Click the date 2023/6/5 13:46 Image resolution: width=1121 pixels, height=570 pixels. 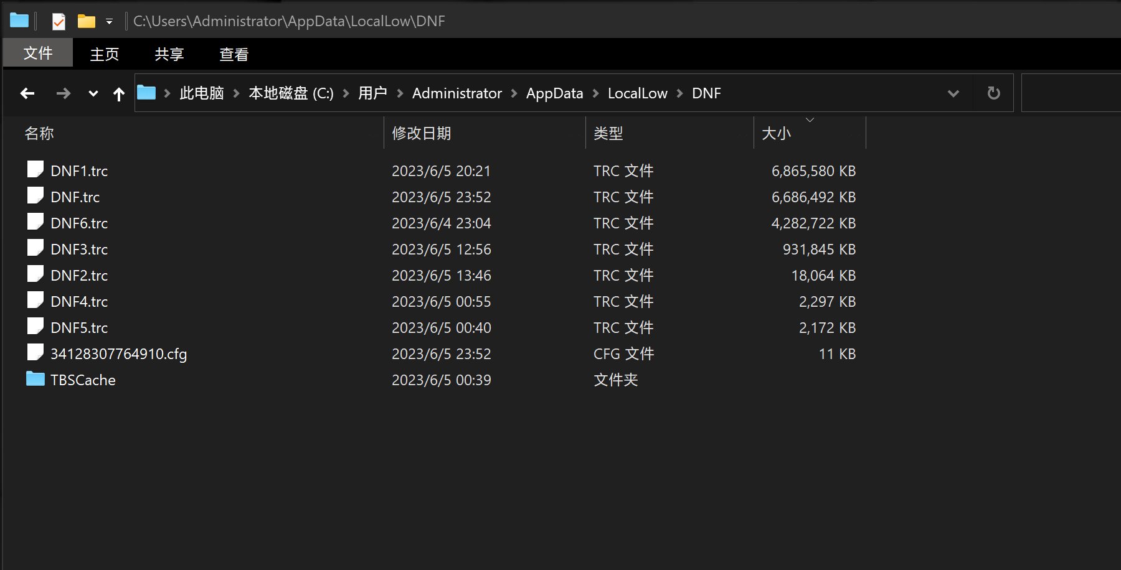click(x=441, y=276)
